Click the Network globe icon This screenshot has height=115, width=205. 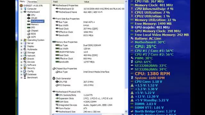tap(25, 56)
